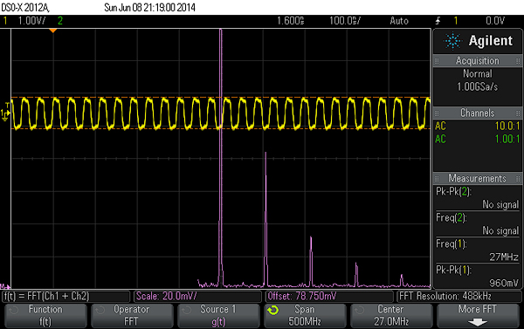Click the Freq(2) measurement label
524x329 pixels.
point(452,218)
